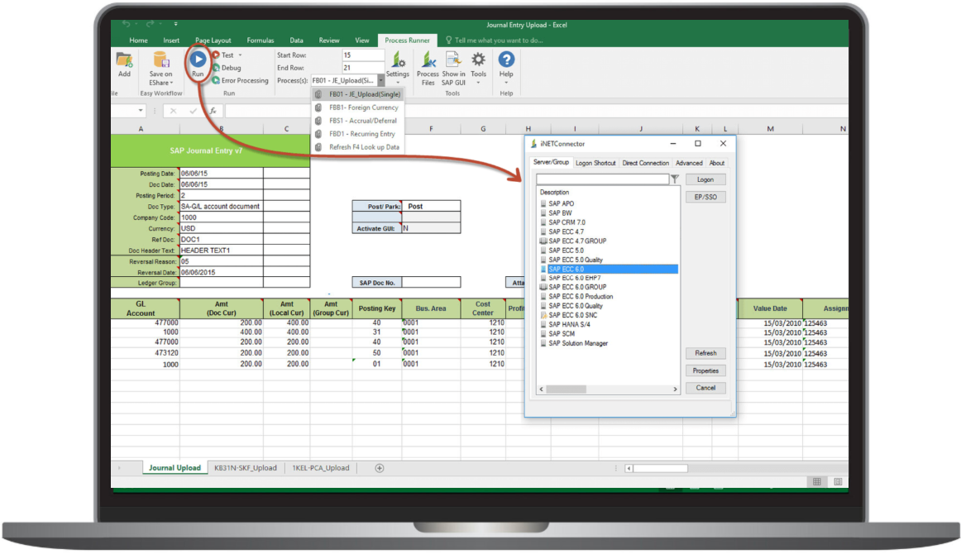Open the Name Box dropdown arrow
961x554 pixels.
(141, 111)
